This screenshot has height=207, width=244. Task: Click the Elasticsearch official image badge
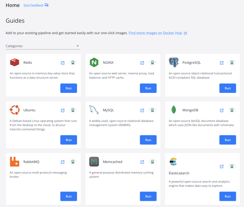pos(232,166)
